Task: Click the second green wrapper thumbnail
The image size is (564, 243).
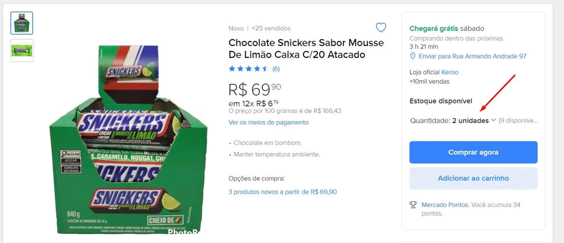Action: point(21,50)
